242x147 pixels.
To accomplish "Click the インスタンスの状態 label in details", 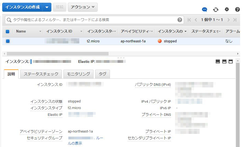I will (46, 101).
